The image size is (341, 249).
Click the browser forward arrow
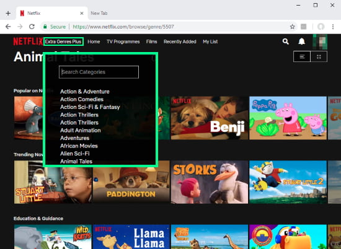pyautogui.click(x=20, y=27)
